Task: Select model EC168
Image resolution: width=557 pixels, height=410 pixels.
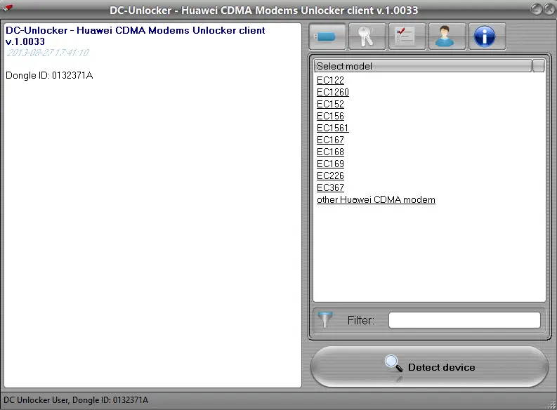Action: tap(330, 152)
